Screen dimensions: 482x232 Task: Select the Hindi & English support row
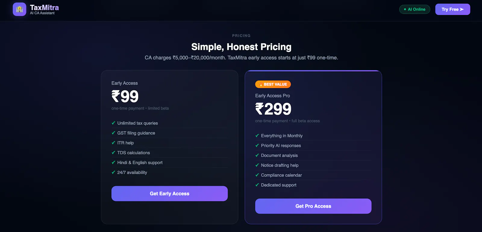pyautogui.click(x=170, y=163)
